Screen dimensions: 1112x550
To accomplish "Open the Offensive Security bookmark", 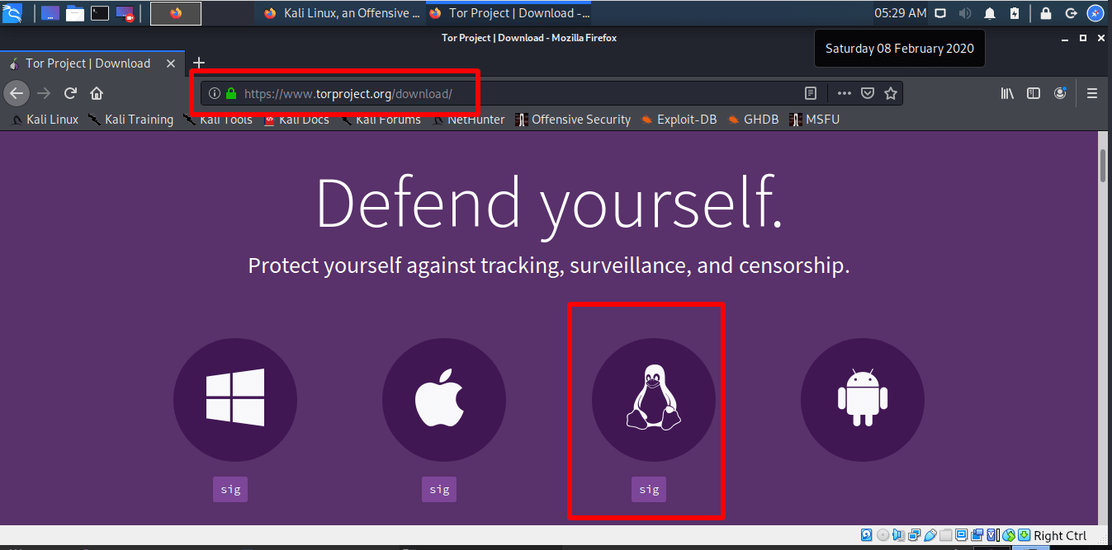I will coord(574,120).
